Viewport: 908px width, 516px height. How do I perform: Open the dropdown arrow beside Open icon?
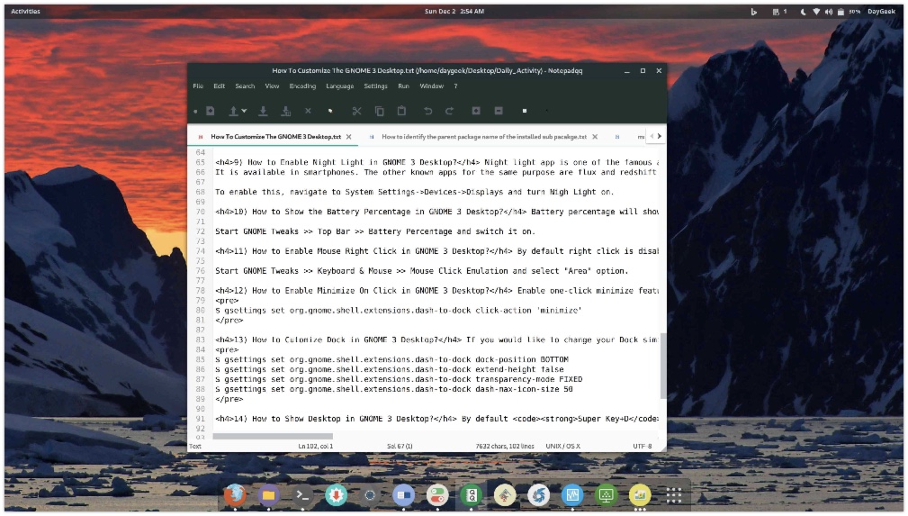click(x=244, y=112)
